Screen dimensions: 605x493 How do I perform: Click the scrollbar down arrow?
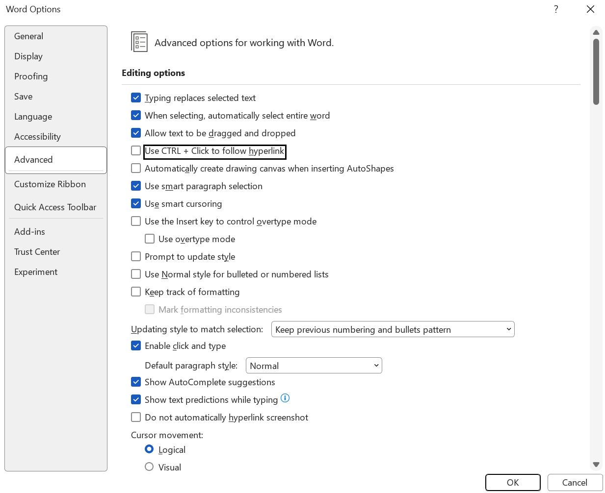[596, 465]
